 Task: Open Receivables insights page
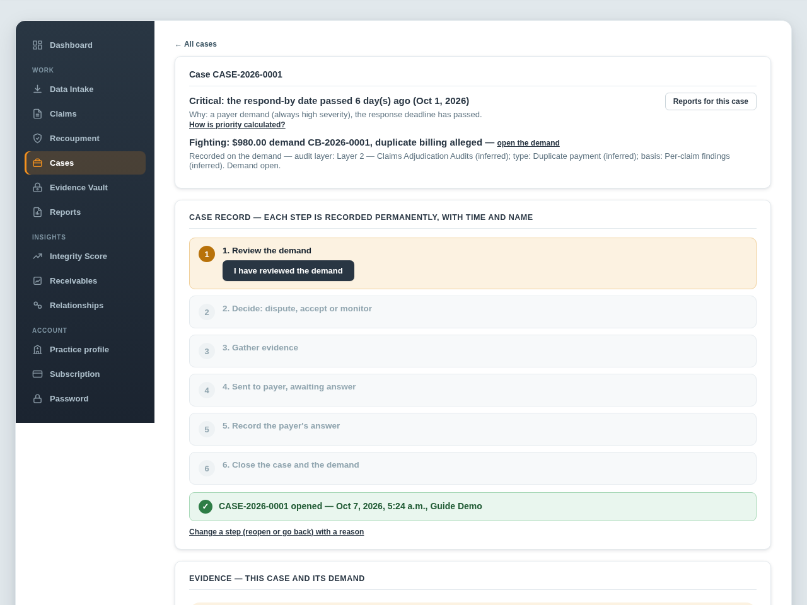click(x=85, y=281)
